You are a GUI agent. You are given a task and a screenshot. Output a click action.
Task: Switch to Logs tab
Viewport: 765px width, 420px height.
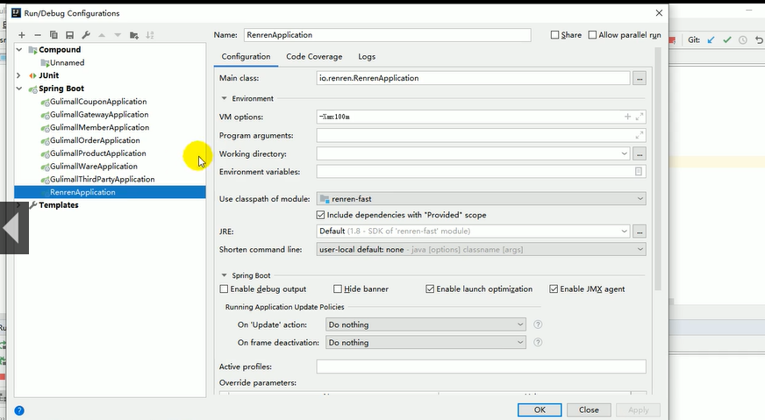(367, 57)
